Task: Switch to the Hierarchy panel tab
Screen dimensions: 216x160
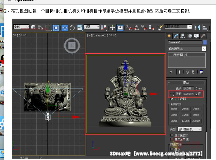Action: click(x=183, y=36)
